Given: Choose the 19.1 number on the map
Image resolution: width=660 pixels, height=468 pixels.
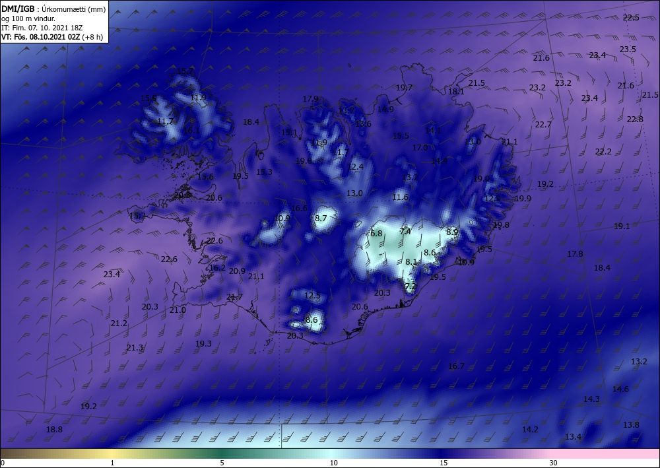Looking at the screenshot, I should point(622,226).
